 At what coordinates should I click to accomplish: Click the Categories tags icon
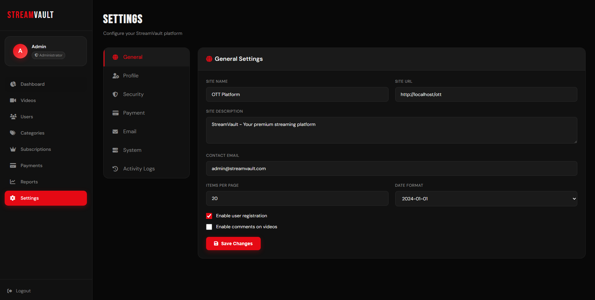[13, 133]
